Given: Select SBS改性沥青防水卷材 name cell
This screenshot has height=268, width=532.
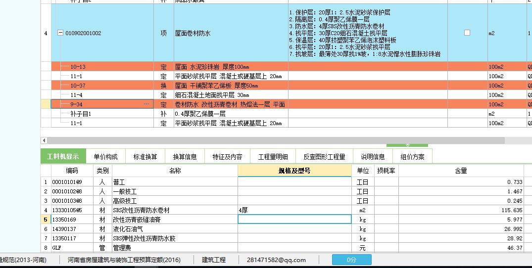Looking at the screenshot, I should pyautogui.click(x=175, y=210).
